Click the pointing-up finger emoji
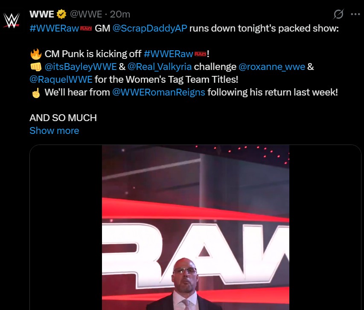Image resolution: width=364 pixels, height=310 pixels. [36, 93]
